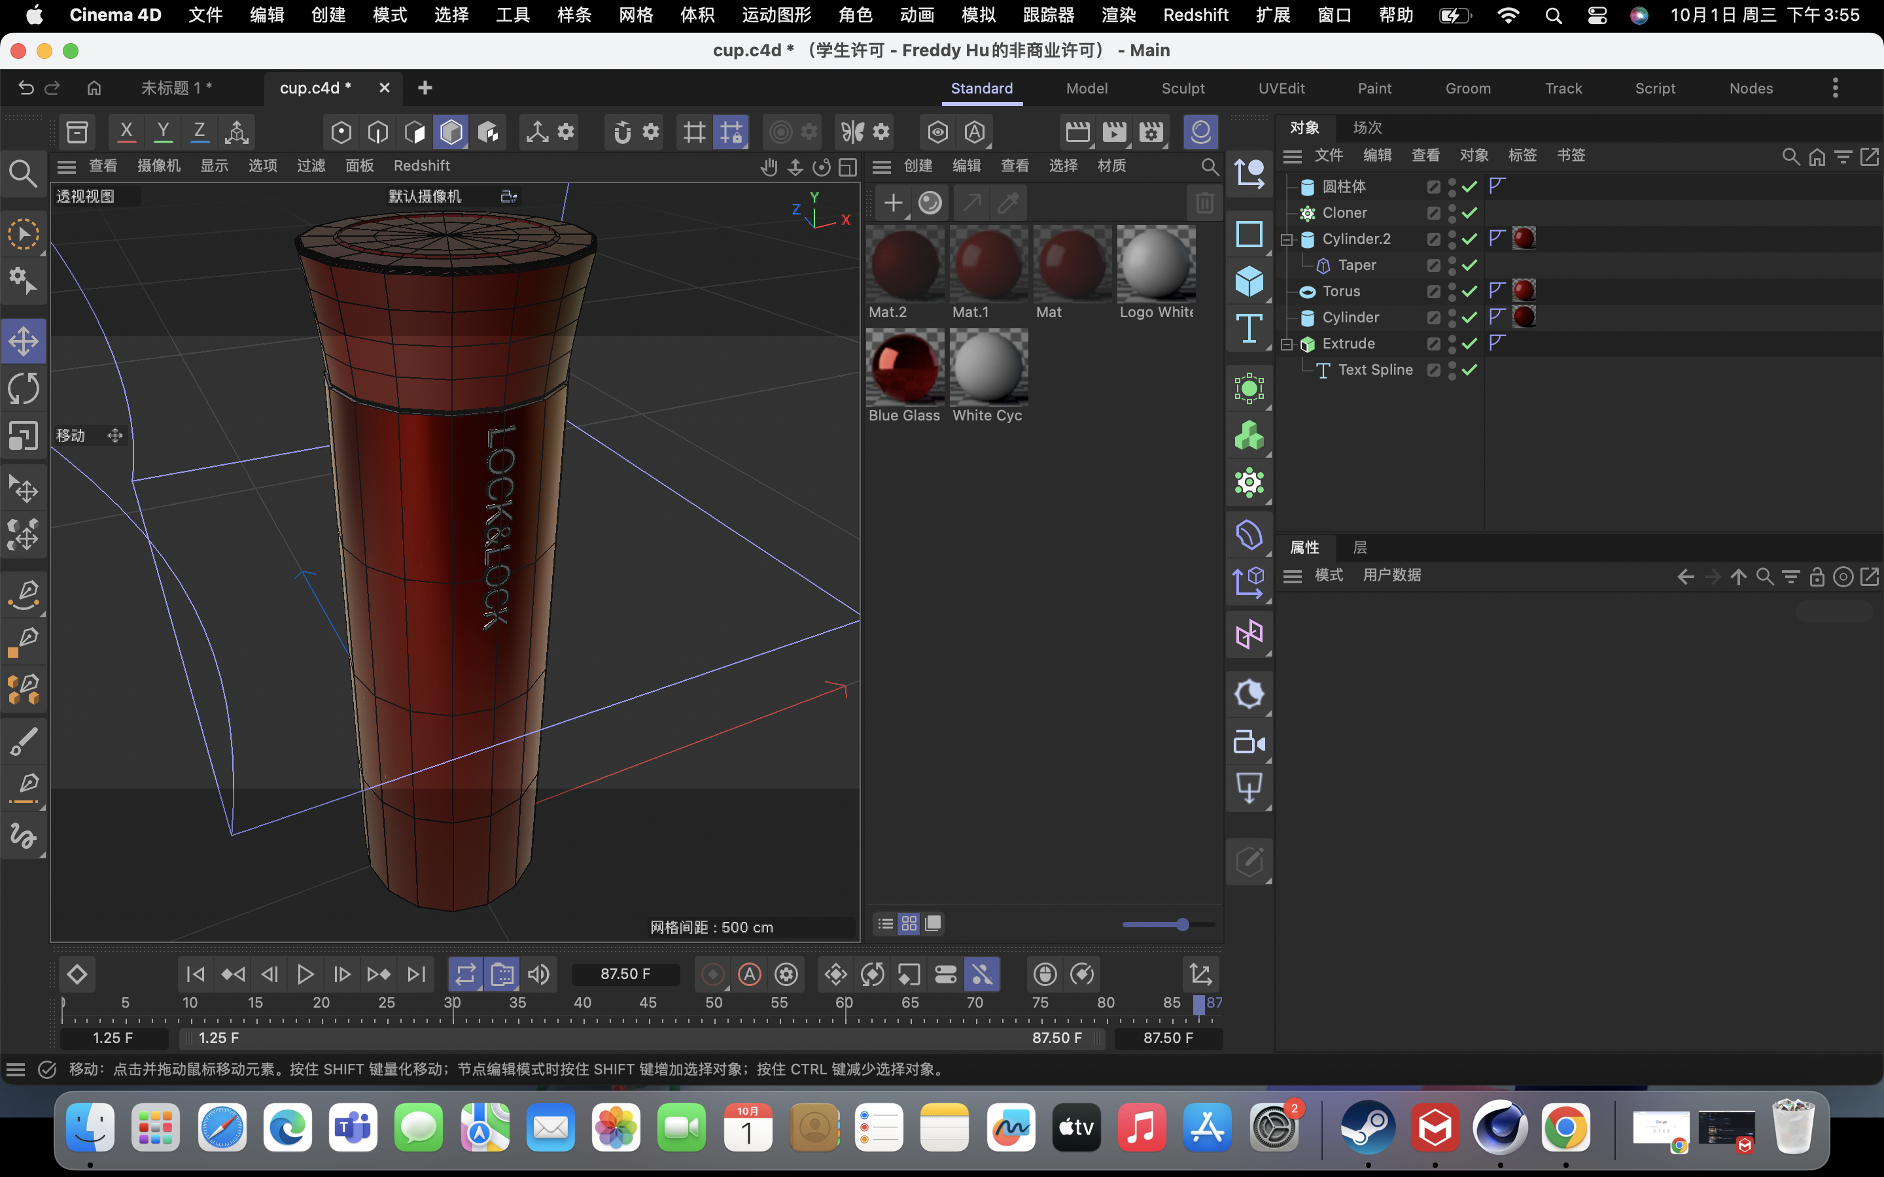This screenshot has height=1177, width=1884.
Task: Toggle the editor visibility dot of Torus
Action: [x=1453, y=286]
